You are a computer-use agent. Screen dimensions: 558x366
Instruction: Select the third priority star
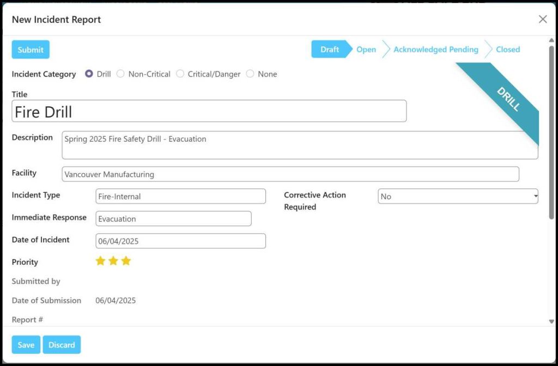coord(126,261)
